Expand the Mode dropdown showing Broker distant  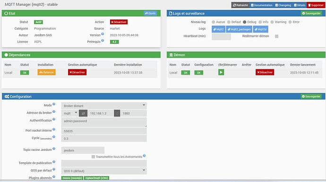pyautogui.click(x=104, y=106)
